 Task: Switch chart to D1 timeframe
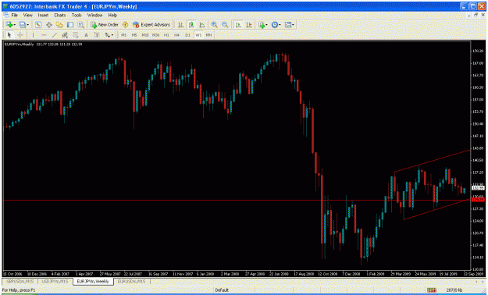click(187, 35)
